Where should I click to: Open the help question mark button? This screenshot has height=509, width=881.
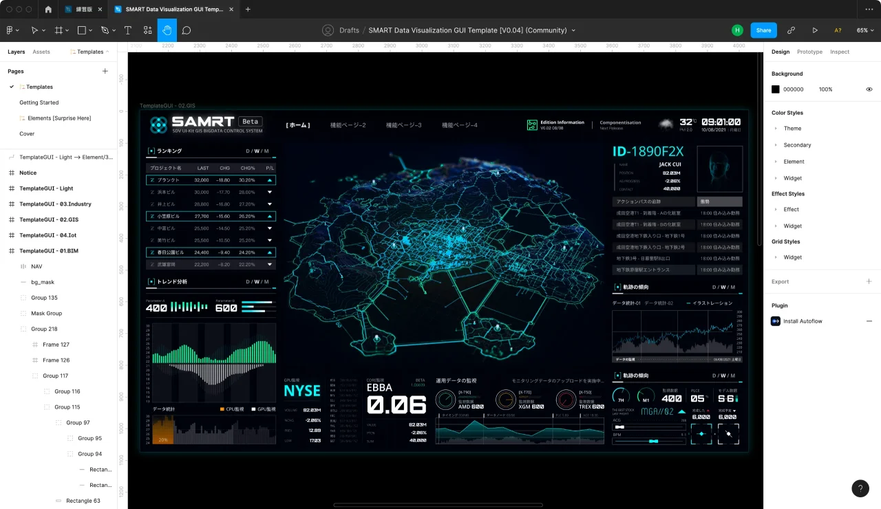[x=860, y=488]
